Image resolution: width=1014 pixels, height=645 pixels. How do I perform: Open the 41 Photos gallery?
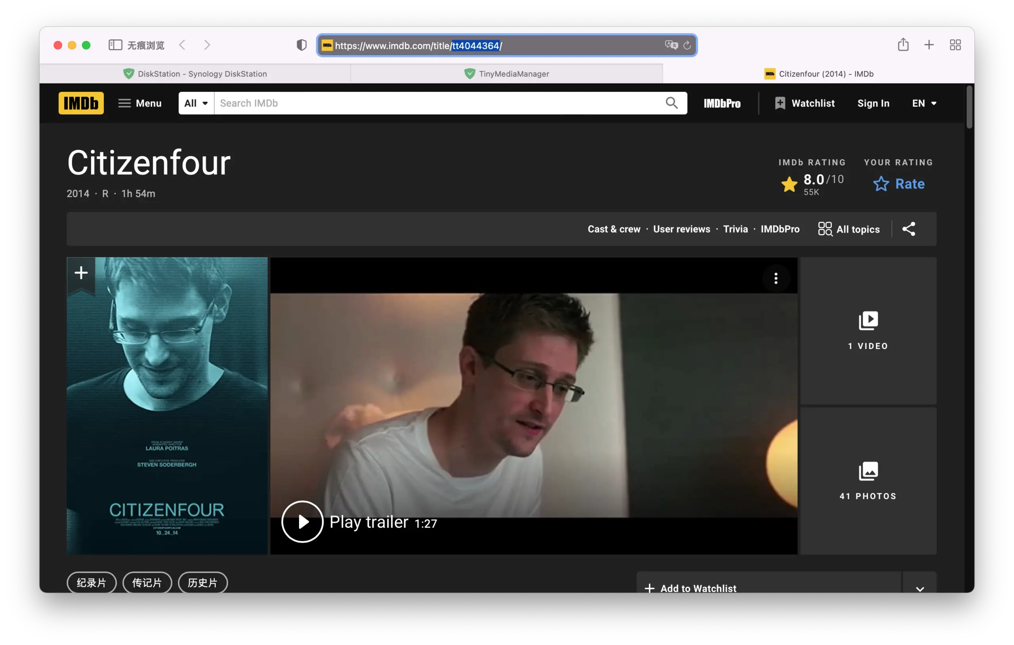coord(868,481)
